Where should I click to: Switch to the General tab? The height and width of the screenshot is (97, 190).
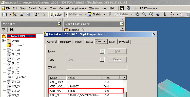pyautogui.click(x=52, y=42)
